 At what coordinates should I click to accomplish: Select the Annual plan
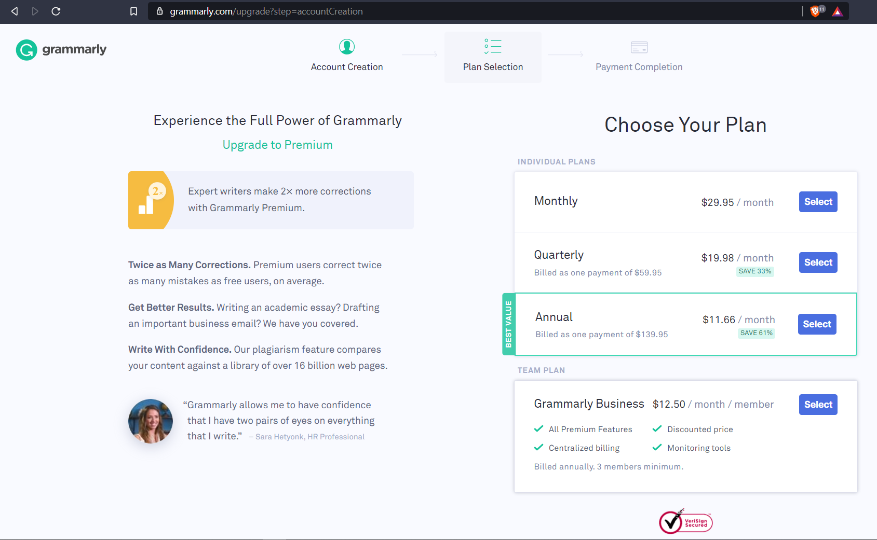click(817, 324)
